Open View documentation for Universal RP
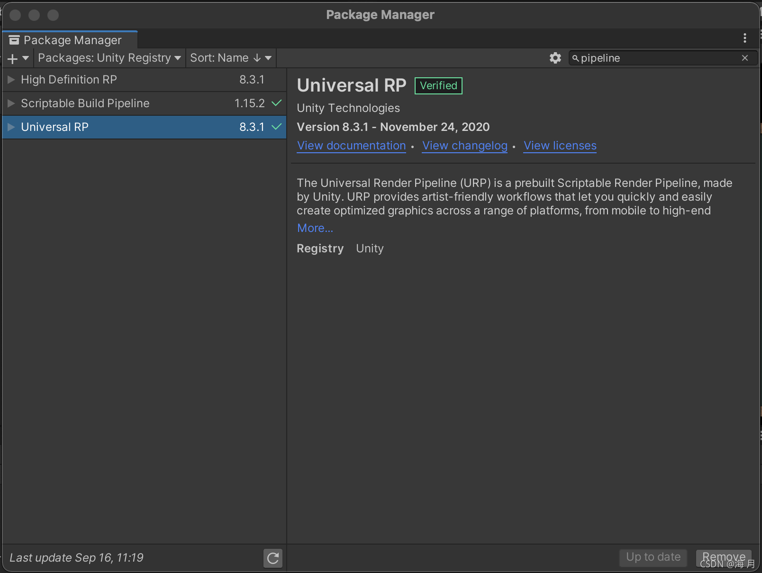This screenshot has width=762, height=573. coord(351,146)
